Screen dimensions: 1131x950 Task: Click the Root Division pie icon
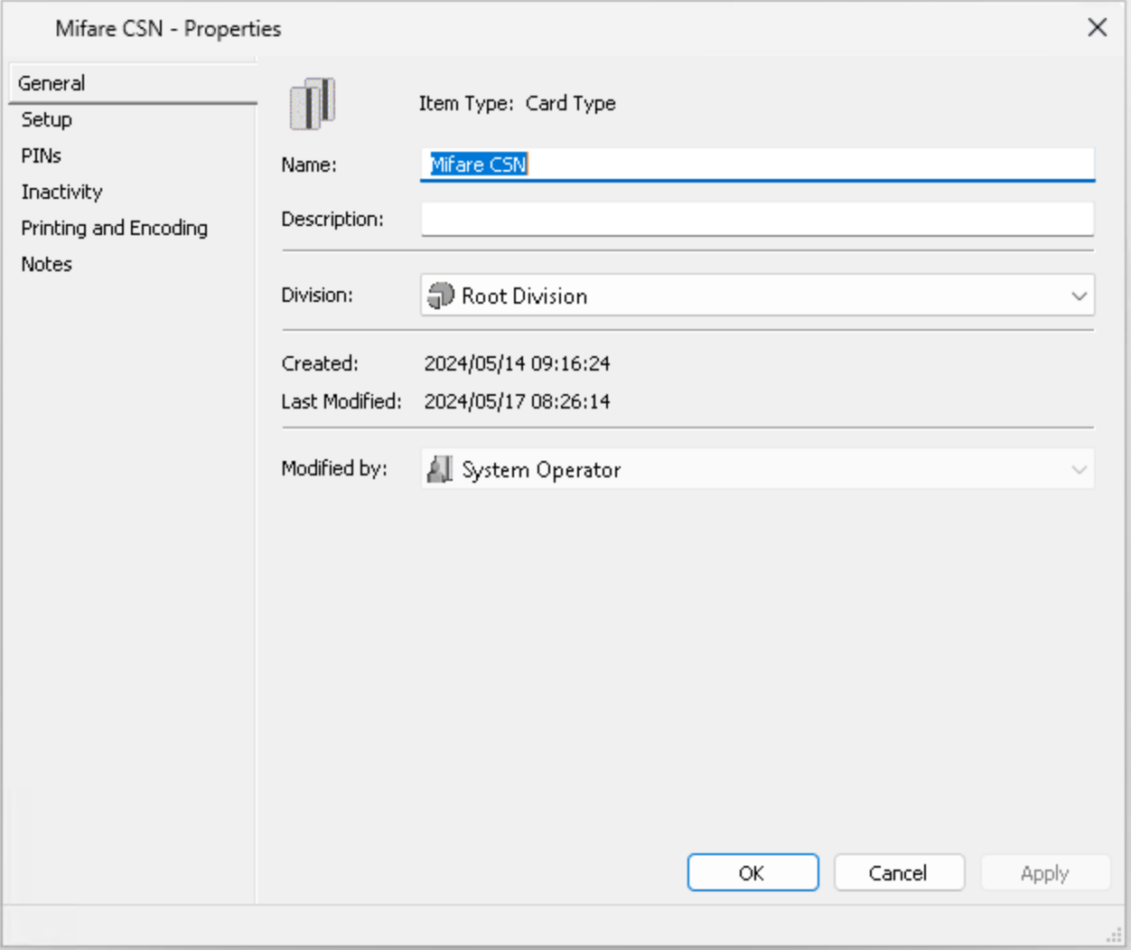pos(441,295)
